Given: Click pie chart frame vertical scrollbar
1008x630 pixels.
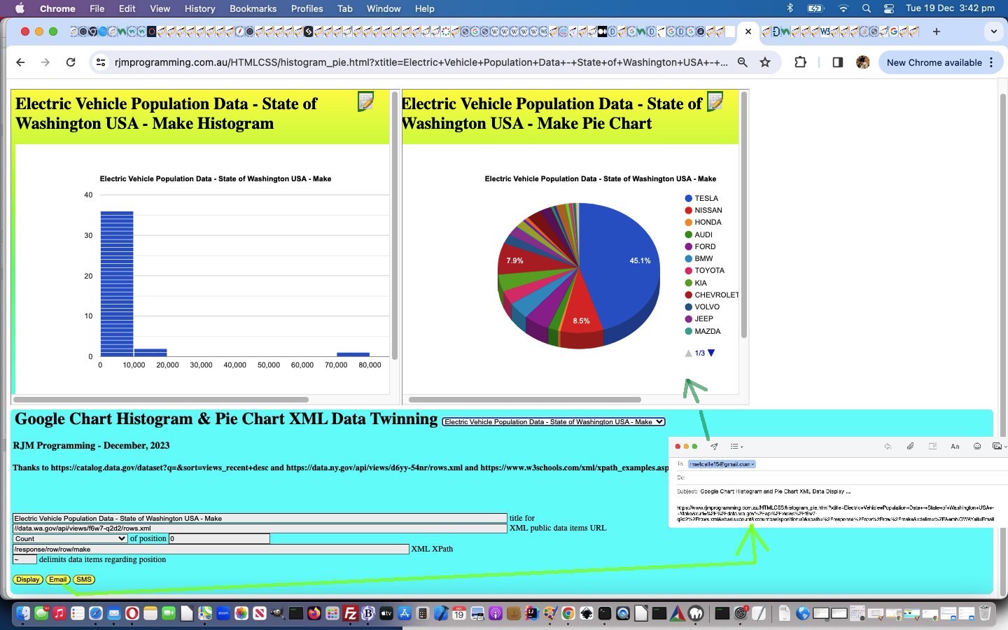Looking at the screenshot, I should pos(743,215).
